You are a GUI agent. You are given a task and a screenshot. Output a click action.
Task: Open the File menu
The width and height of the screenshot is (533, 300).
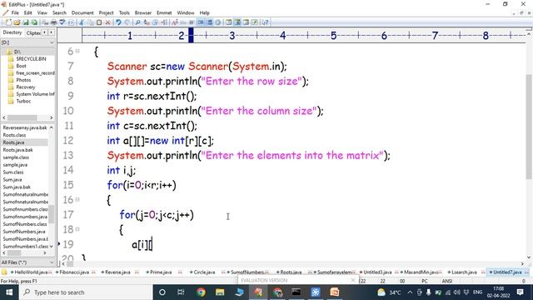[x=15, y=13]
